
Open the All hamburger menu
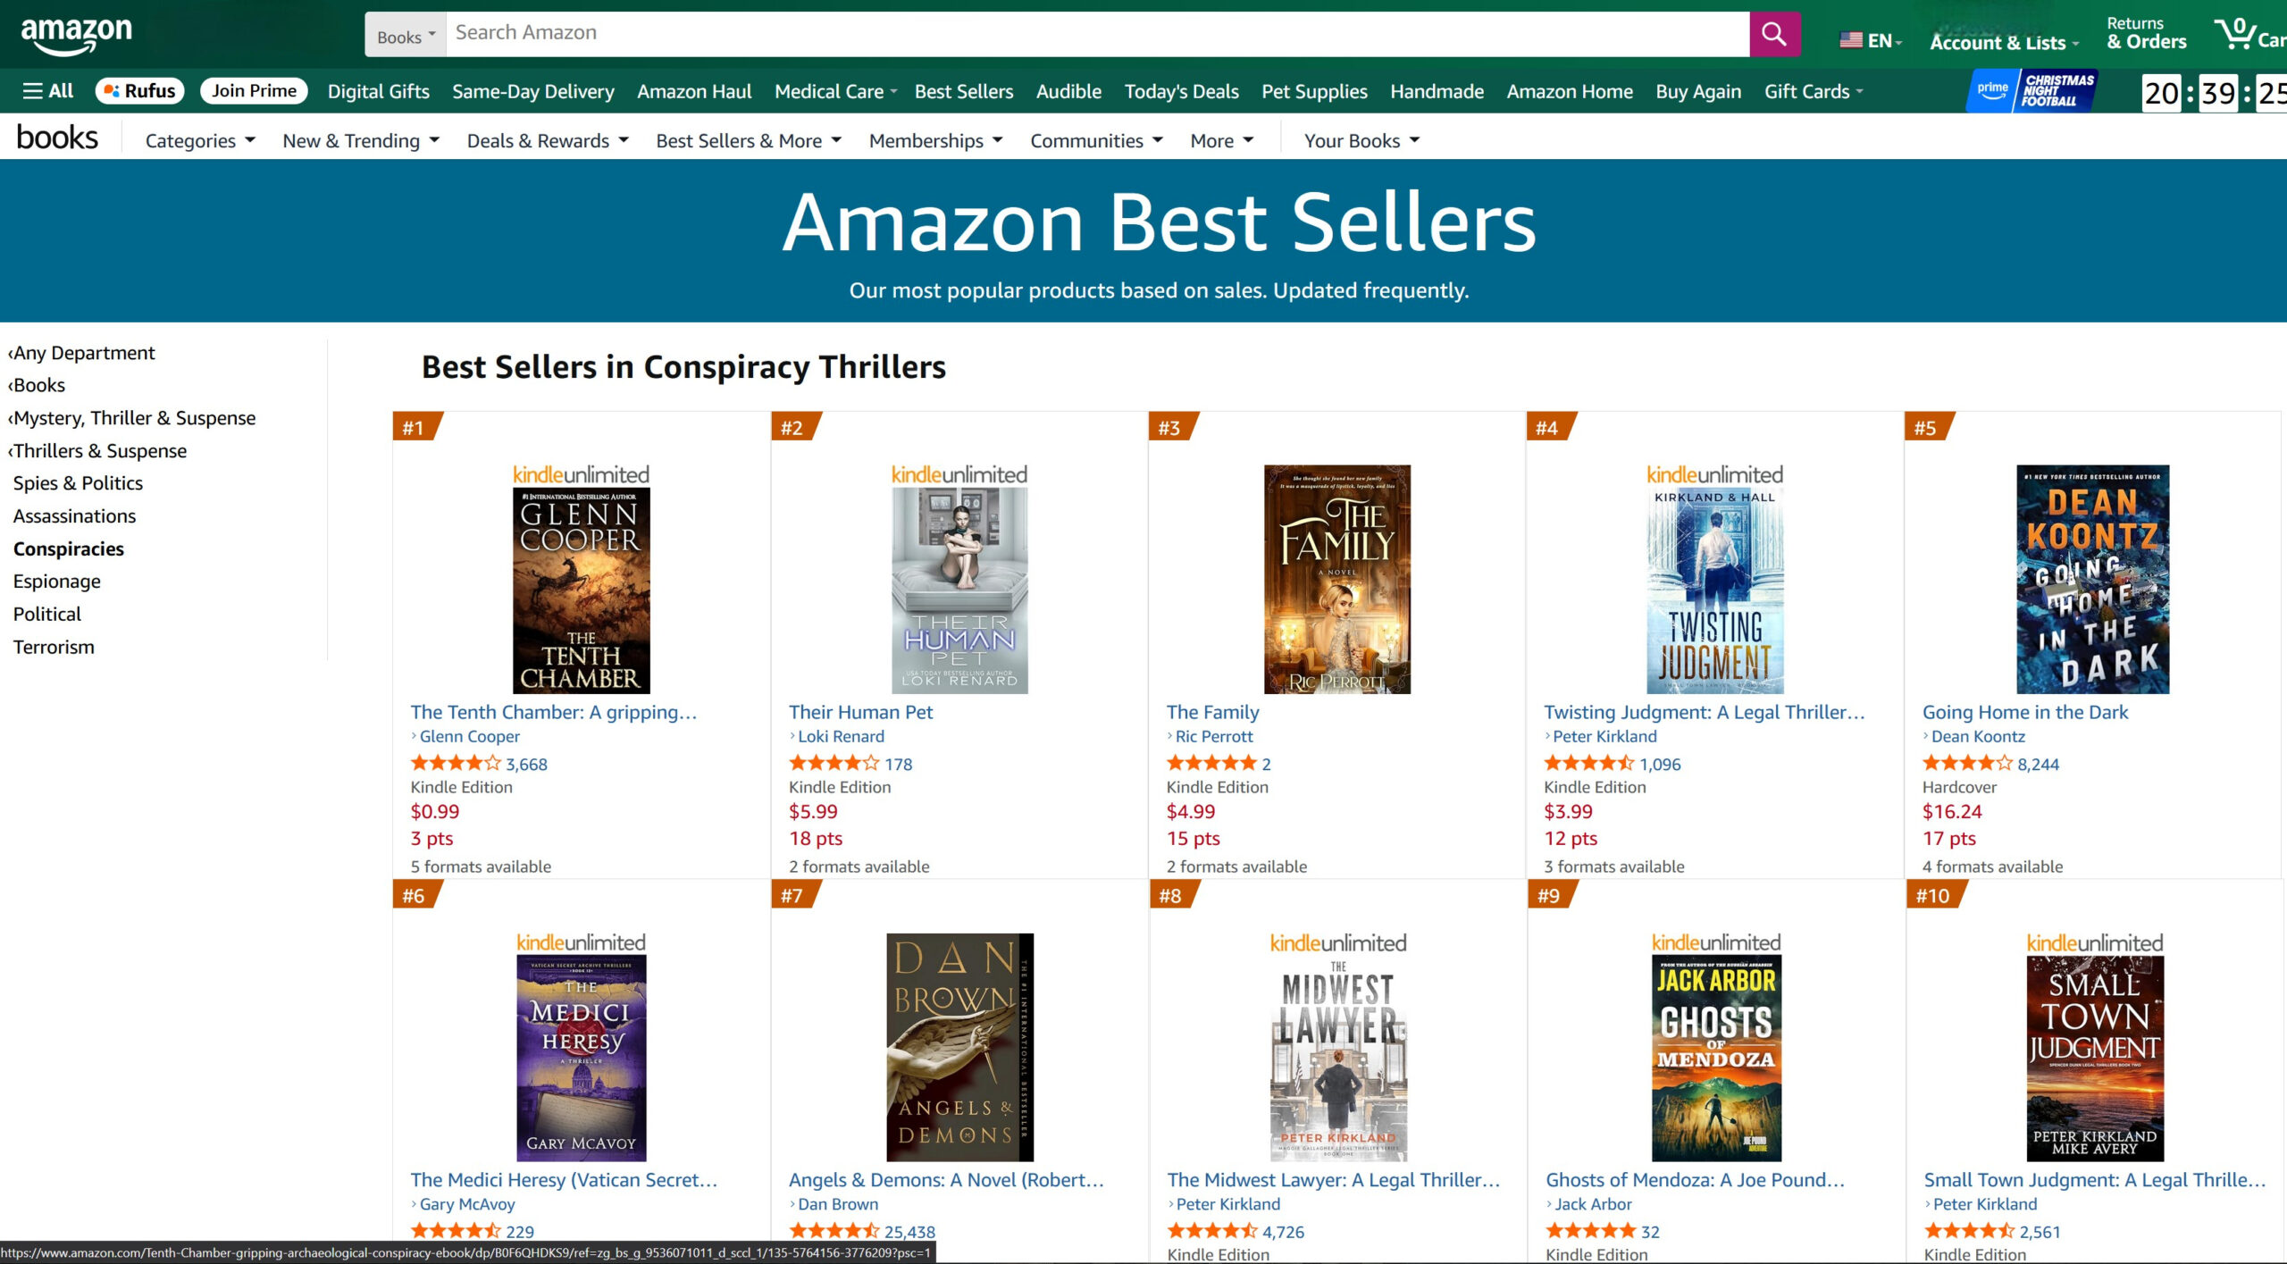46,90
